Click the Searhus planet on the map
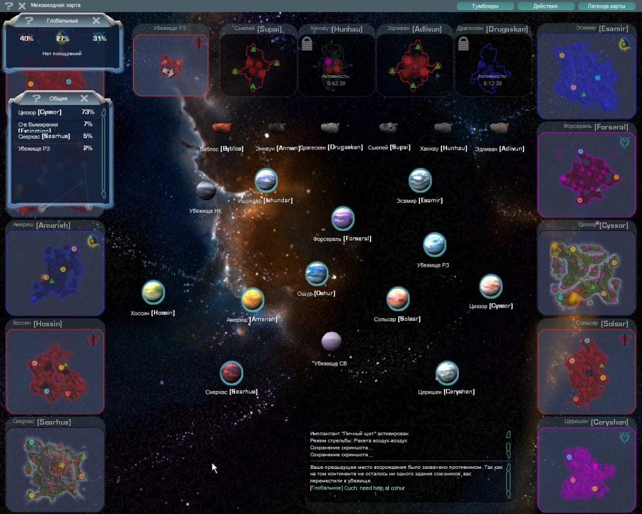Viewport: 642px width, 514px height. click(x=231, y=373)
